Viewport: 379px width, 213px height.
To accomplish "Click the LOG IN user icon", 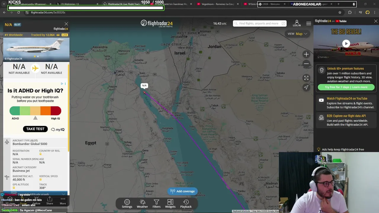I will tap(297, 23).
